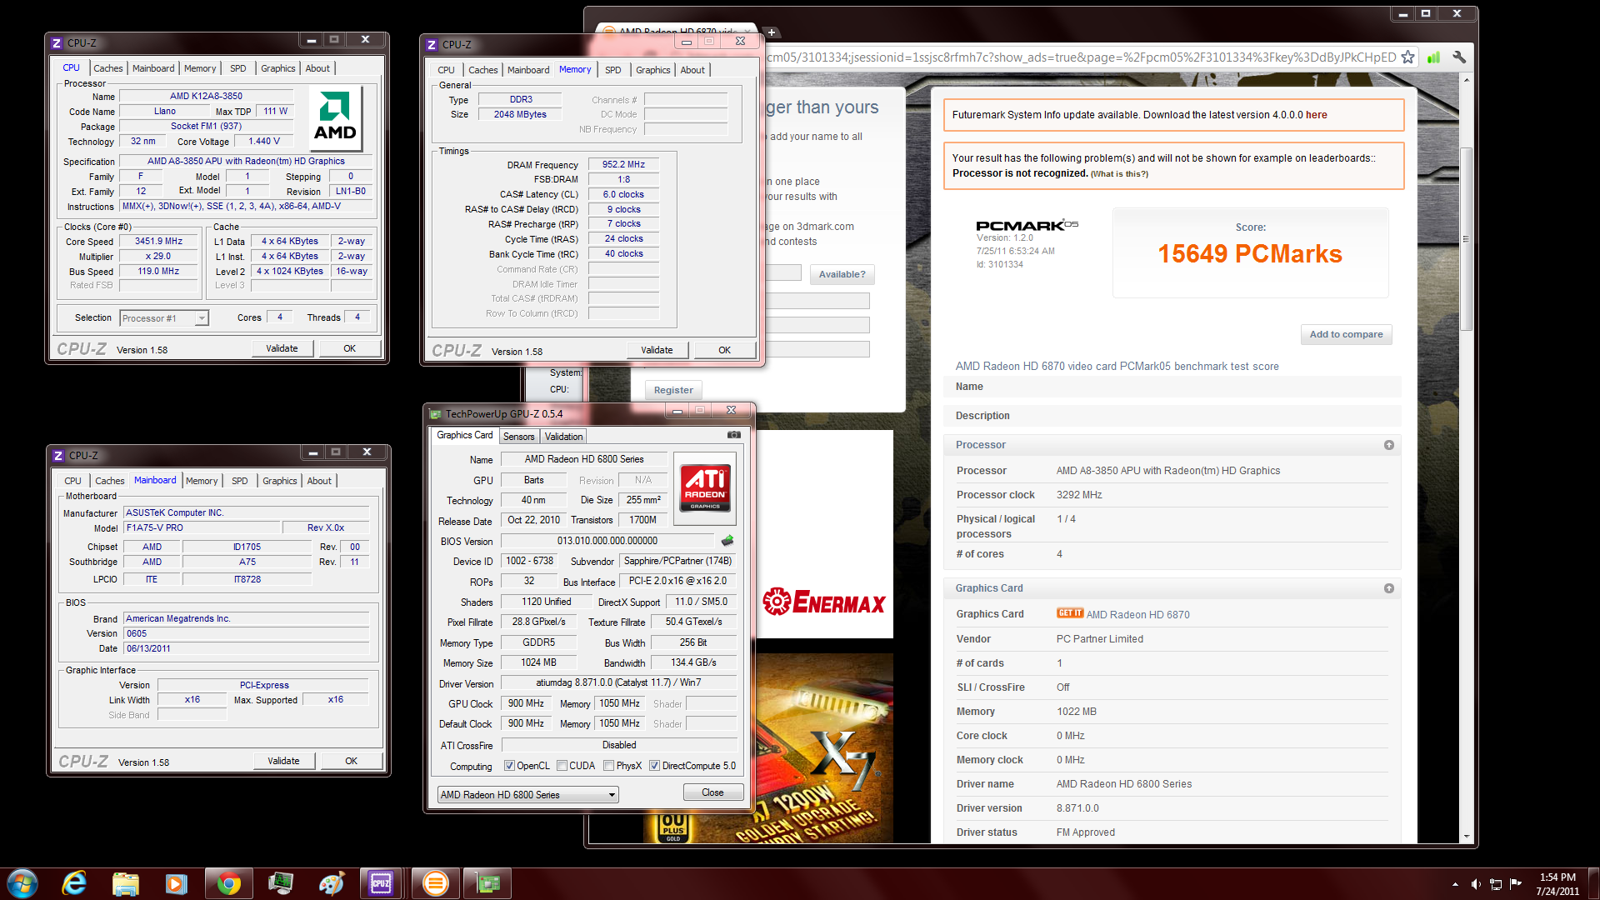1600x900 pixels.
Task: Click the Close button in GPU-Z
Action: (713, 792)
